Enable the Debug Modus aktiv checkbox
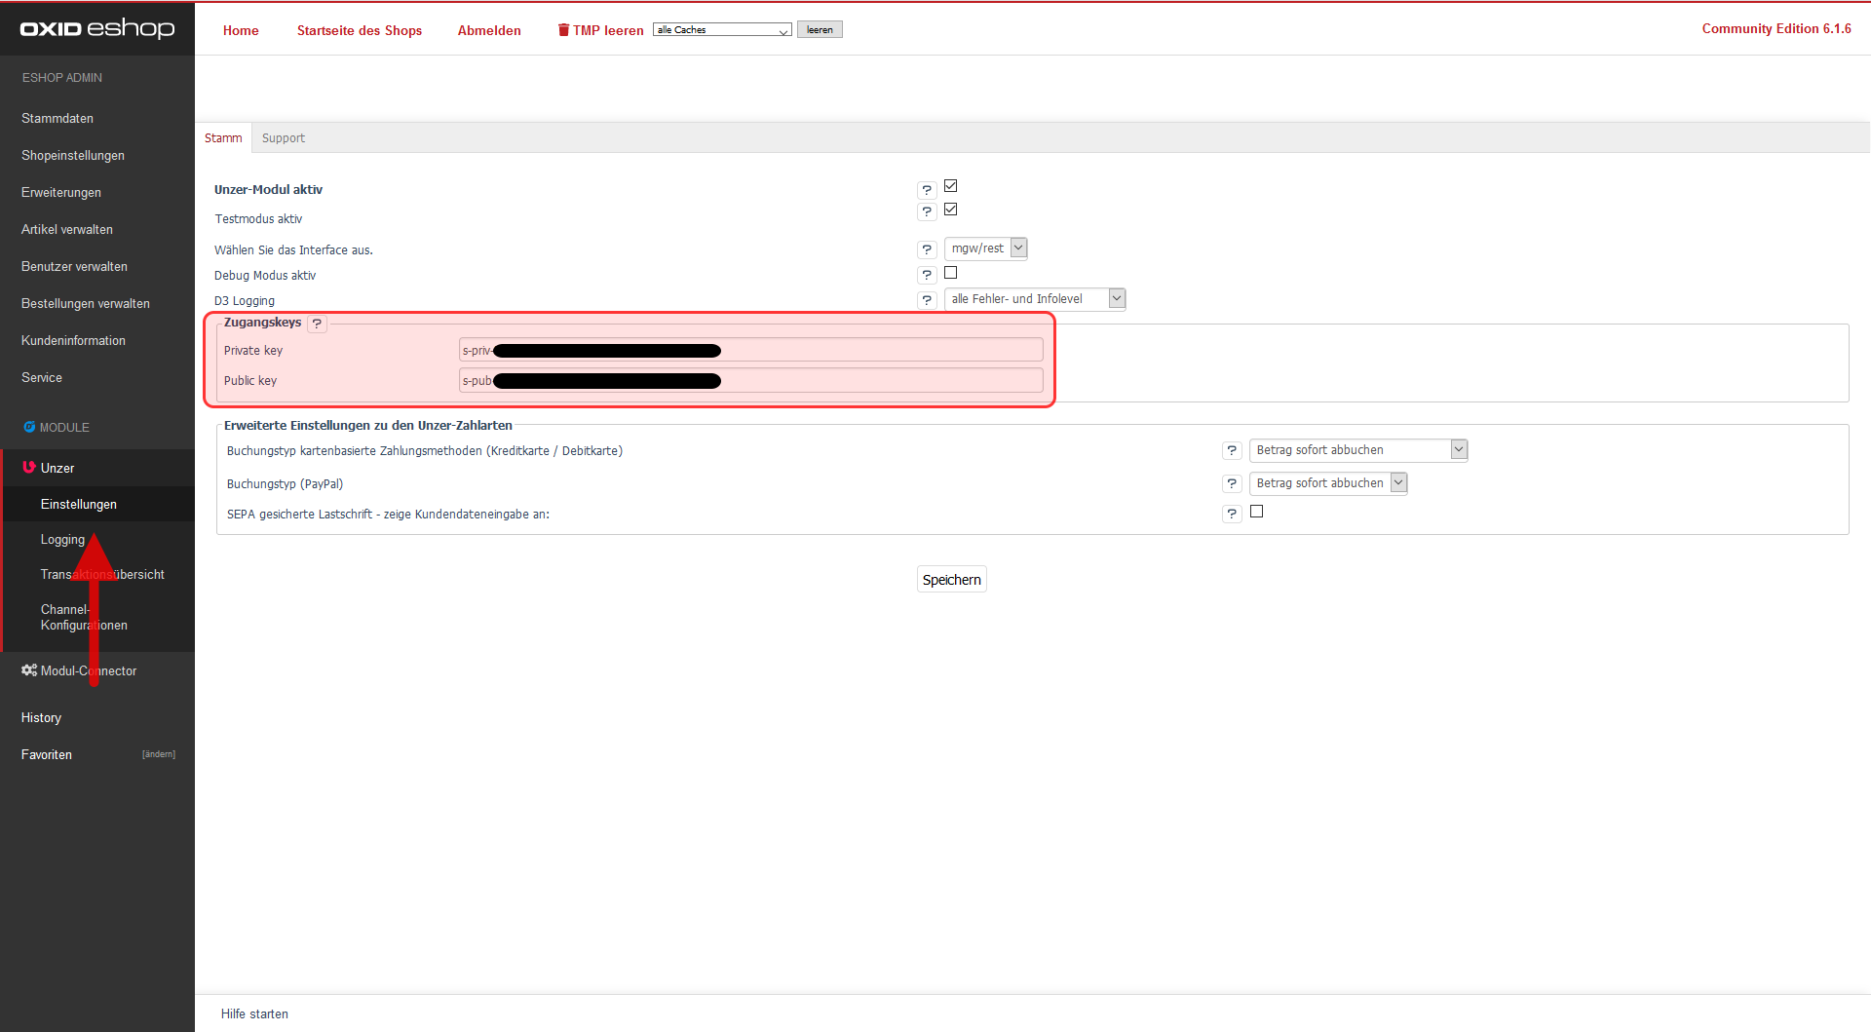 951,273
